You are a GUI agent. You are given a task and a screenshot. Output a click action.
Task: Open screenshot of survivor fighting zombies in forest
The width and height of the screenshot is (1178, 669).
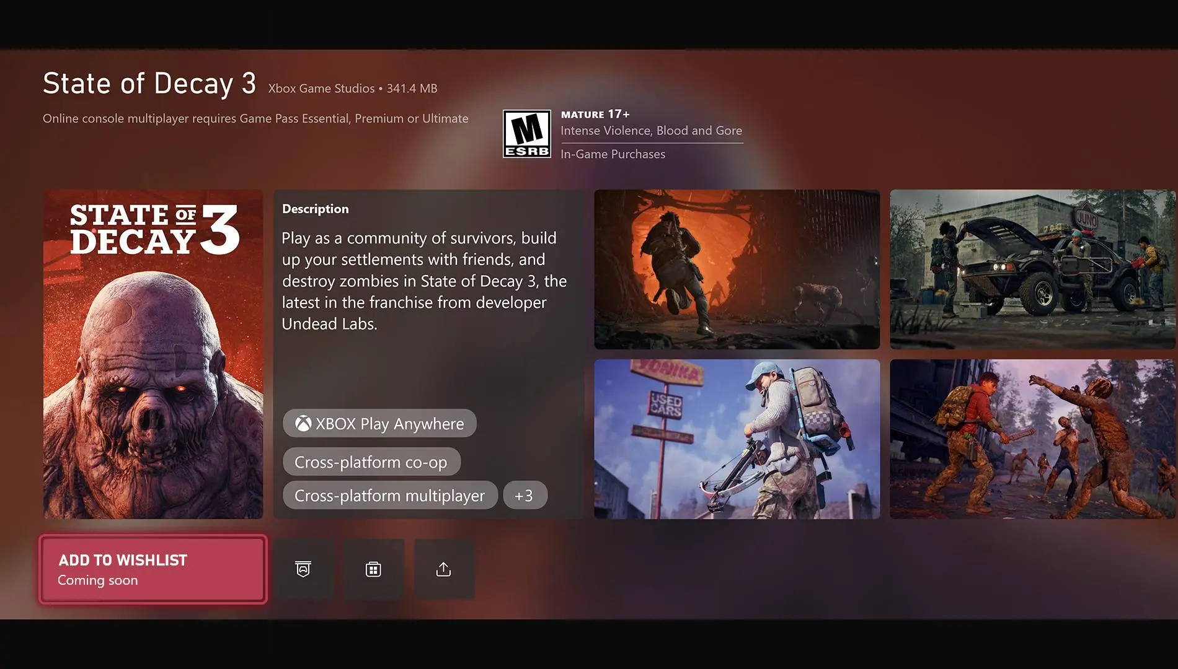pos(1033,439)
